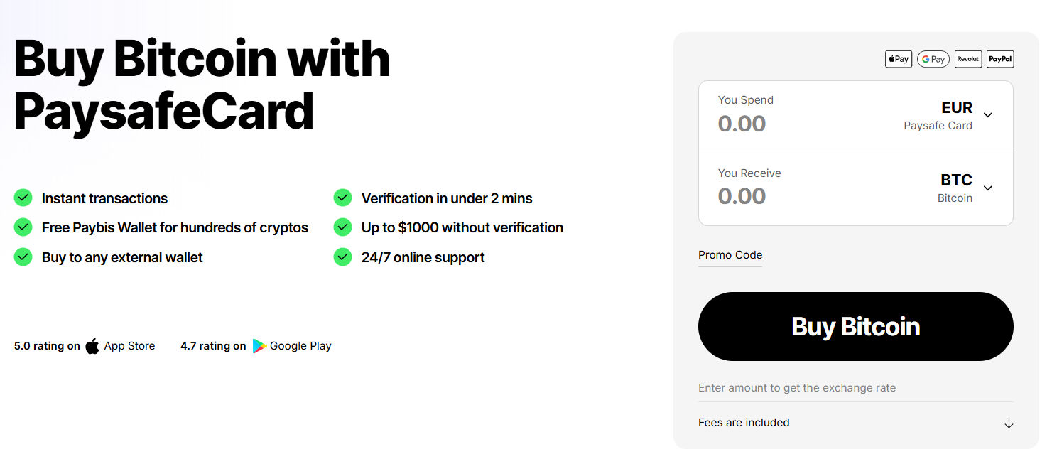
Task: Select the Google Pay payment icon
Action: coord(933,59)
